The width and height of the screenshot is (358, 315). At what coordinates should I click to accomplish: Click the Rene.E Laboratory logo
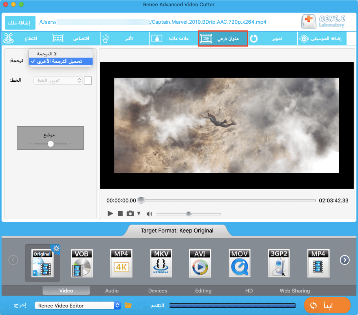click(323, 21)
